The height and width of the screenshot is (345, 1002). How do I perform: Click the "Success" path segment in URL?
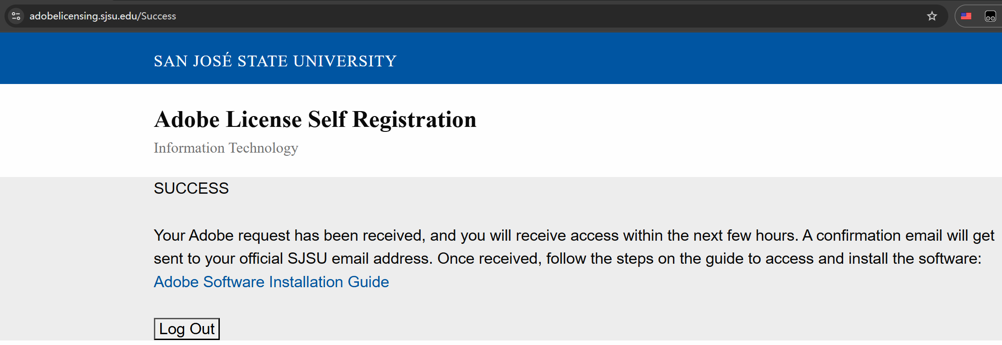158,16
